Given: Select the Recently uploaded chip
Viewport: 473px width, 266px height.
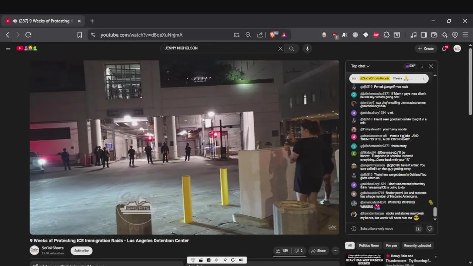Looking at the screenshot, I should [418, 245].
